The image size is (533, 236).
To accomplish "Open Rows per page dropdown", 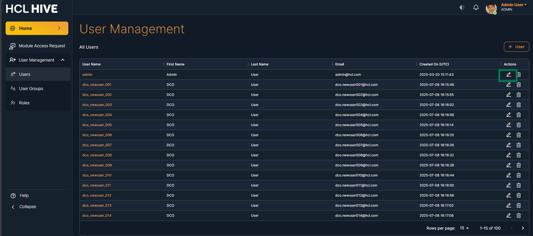I will point(464,228).
